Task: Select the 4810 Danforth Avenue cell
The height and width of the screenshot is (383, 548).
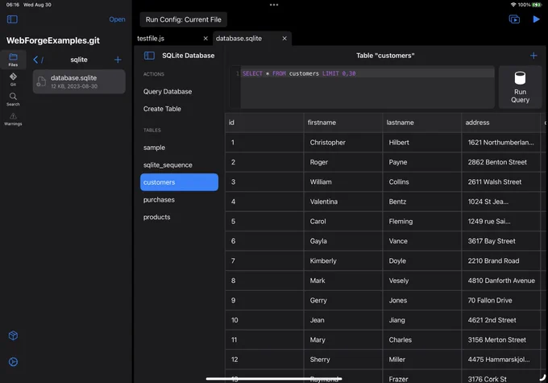Action: 500,281
